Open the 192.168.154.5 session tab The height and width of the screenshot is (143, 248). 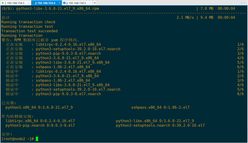coord(77,3)
